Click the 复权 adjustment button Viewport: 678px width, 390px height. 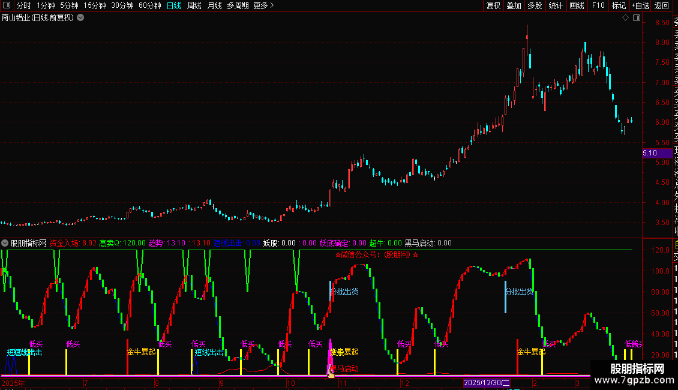pyautogui.click(x=493, y=5)
